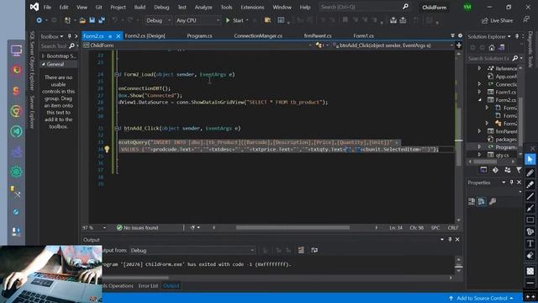Click the toolbar Search magnifier icon

tap(405, 7)
